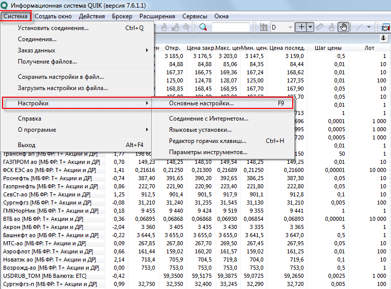391x289 pixels.
Task: Open the Система menu
Action: [x=15, y=16]
